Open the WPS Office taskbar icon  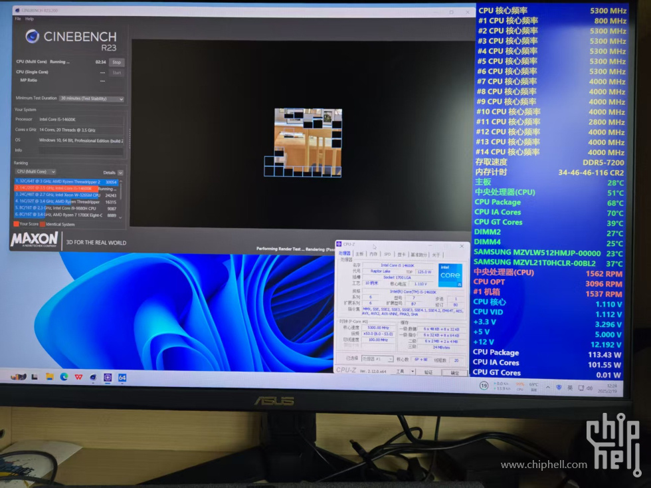tap(78, 377)
